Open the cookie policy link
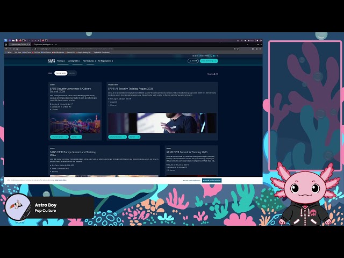 point(61,180)
